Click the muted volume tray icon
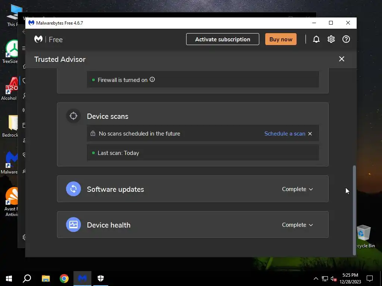Image resolution: width=382 pixels, height=286 pixels. 334,279
